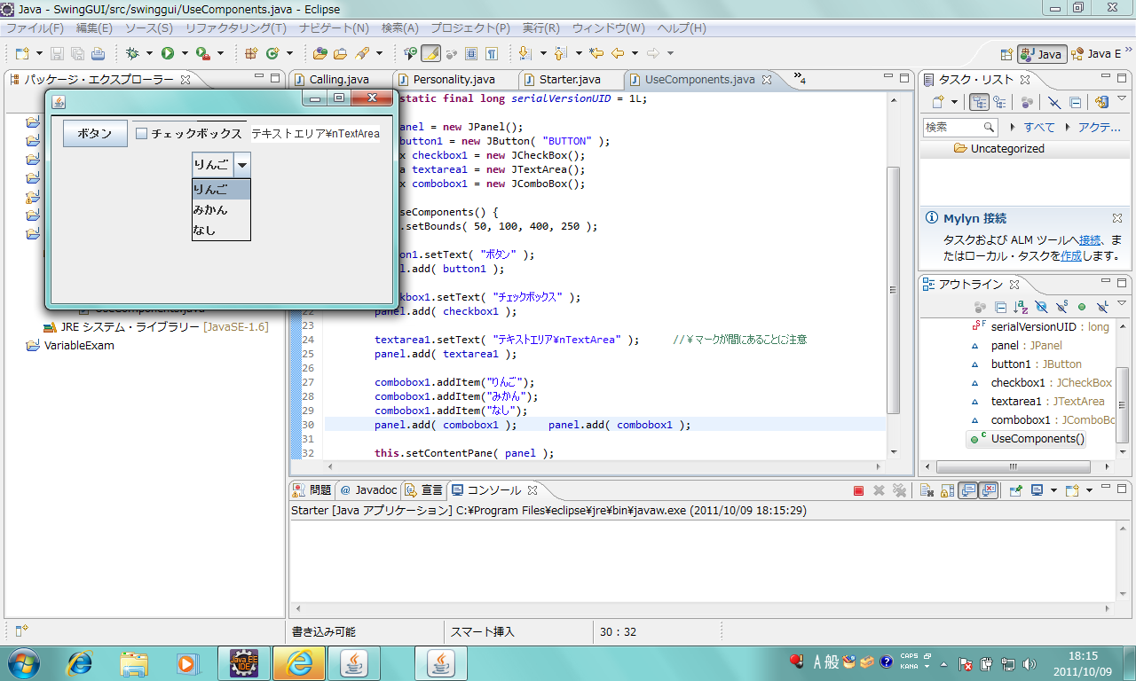Viewport: 1136px width, 681px height.
Task: Terminate the program with the red stop icon
Action: [x=858, y=490]
